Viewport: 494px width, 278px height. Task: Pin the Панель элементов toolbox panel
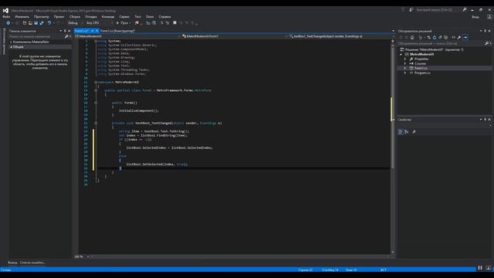pos(65,31)
